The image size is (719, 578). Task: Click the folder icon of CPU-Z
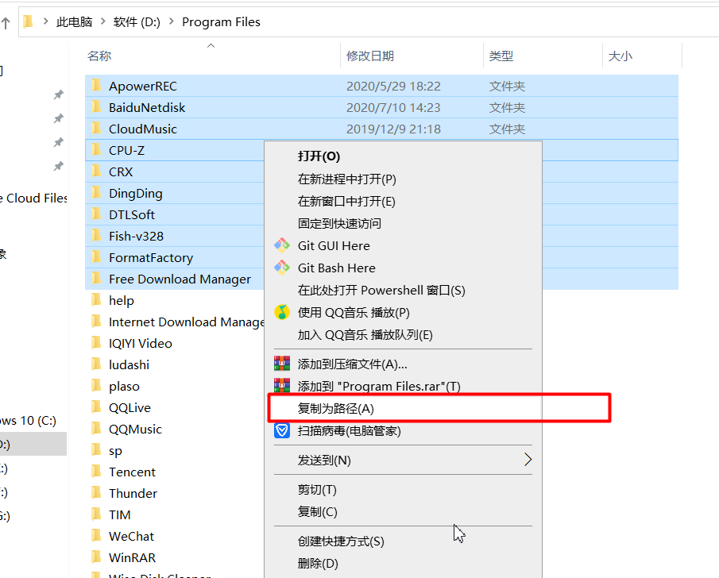tap(96, 149)
